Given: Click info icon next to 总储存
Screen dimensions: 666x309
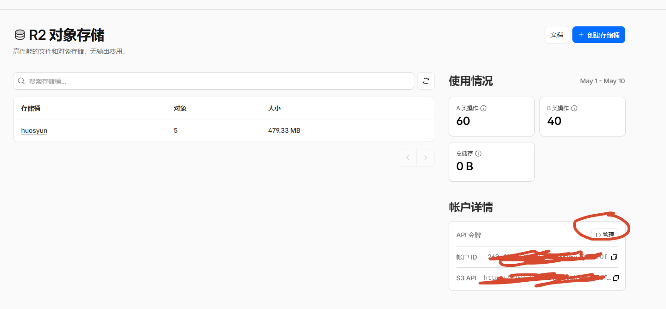Looking at the screenshot, I should [x=478, y=154].
